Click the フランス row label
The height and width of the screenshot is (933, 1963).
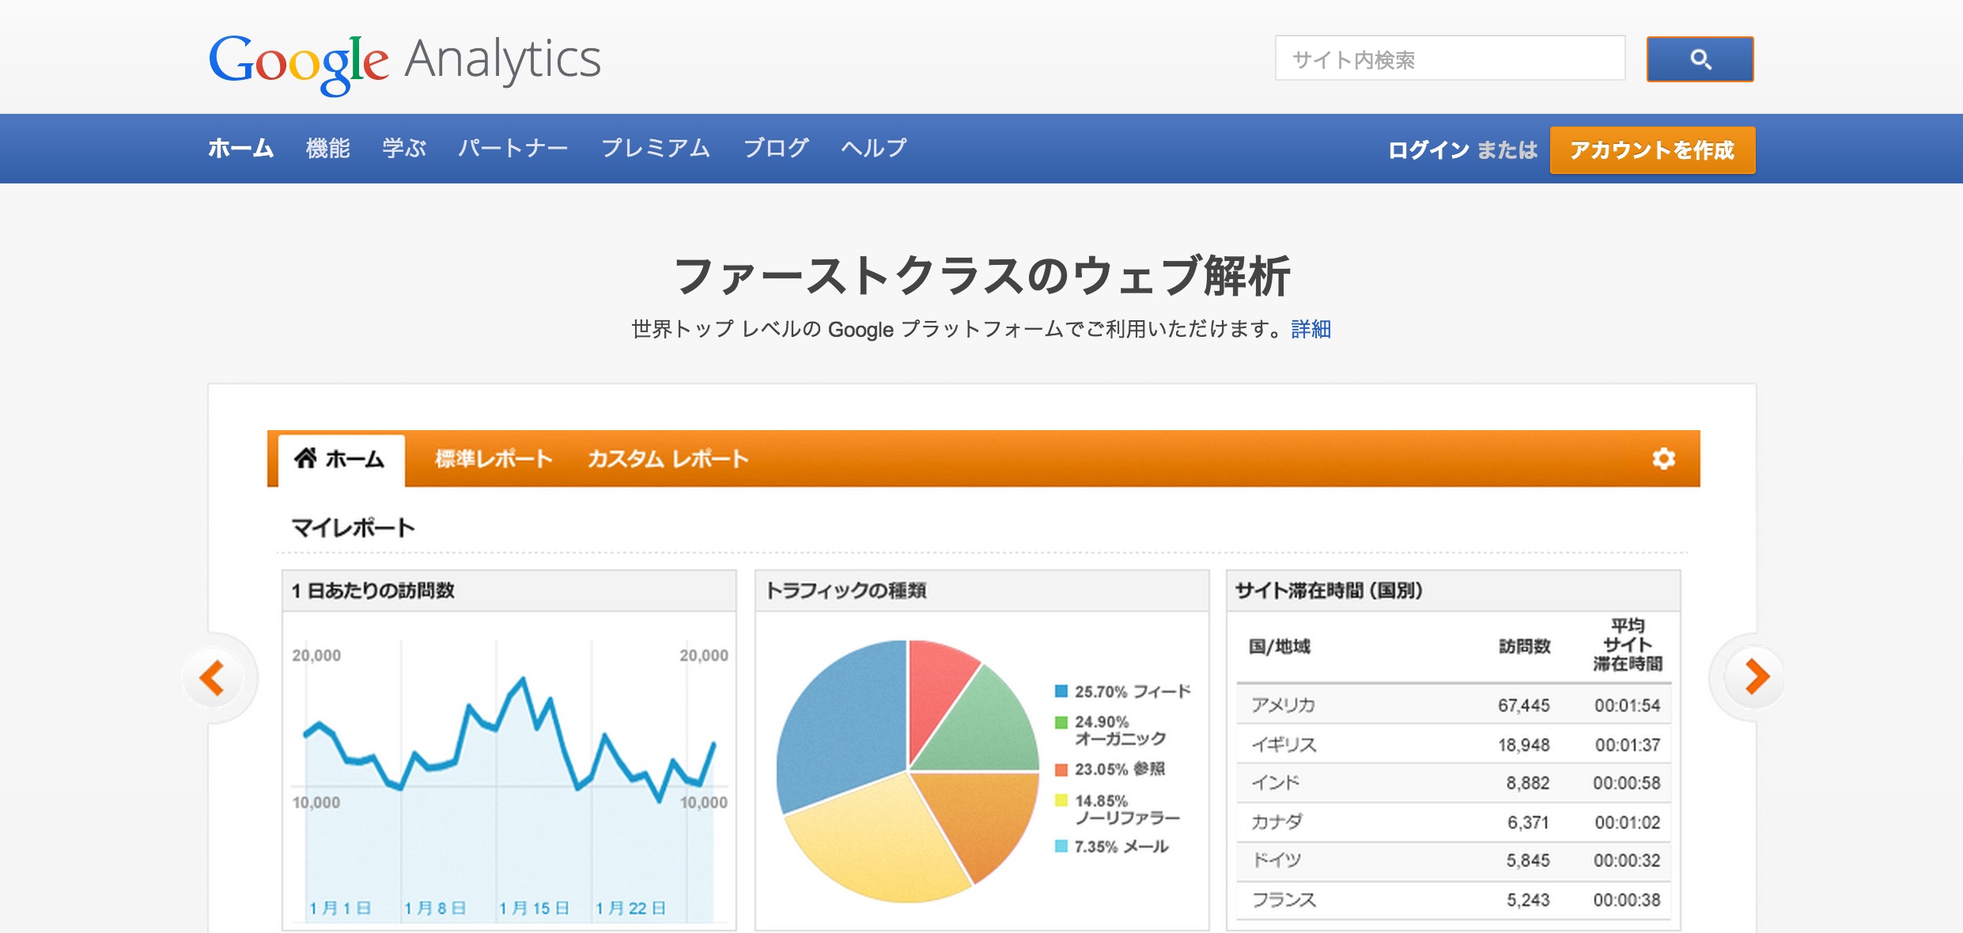[x=1284, y=900]
